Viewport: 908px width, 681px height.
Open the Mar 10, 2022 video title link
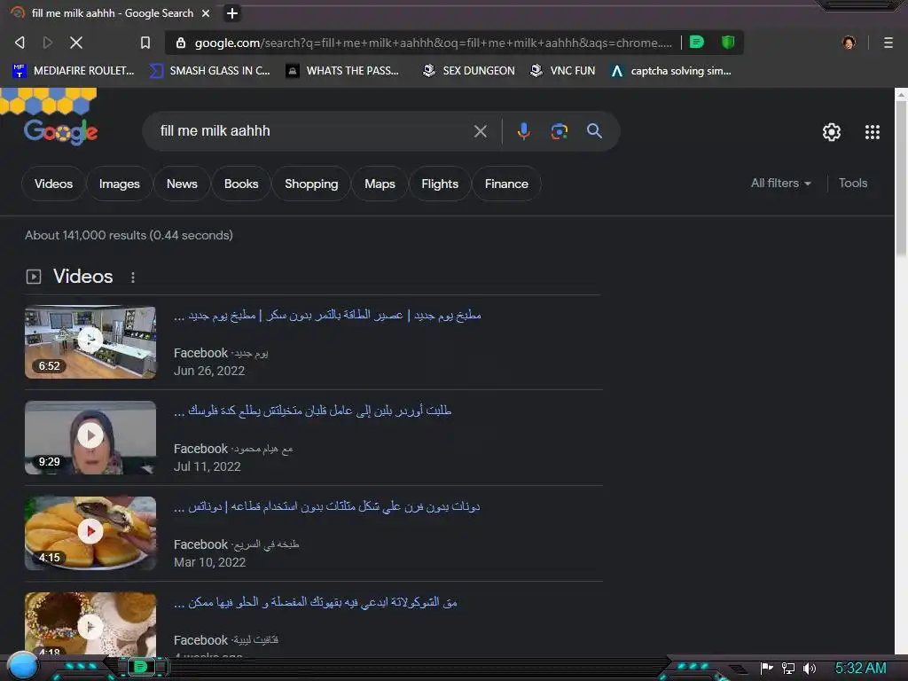pos(326,506)
